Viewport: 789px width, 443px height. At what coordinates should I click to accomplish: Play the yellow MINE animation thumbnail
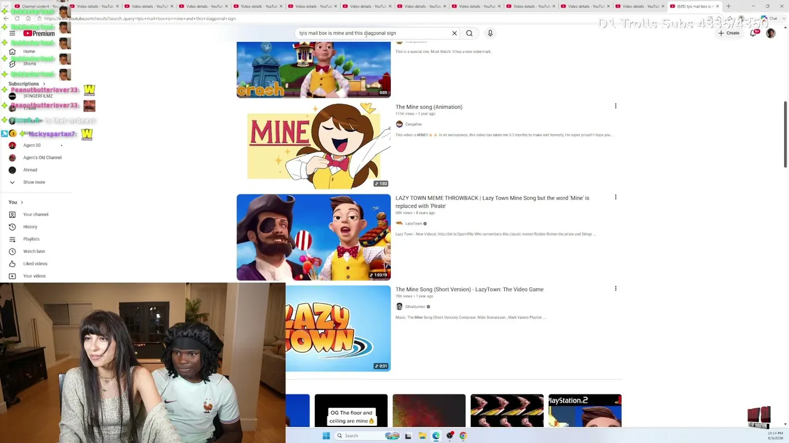[x=314, y=146]
